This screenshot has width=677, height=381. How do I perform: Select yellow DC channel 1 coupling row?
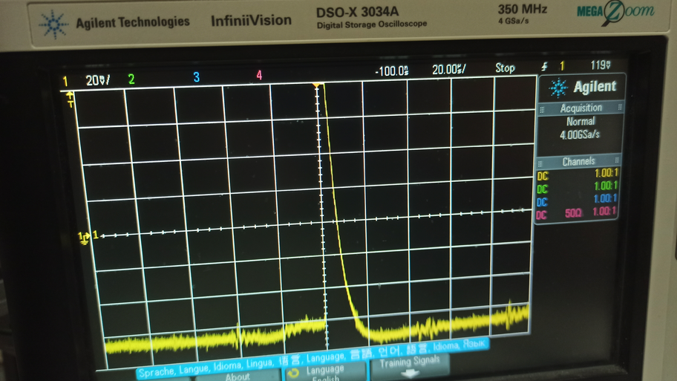tap(578, 175)
